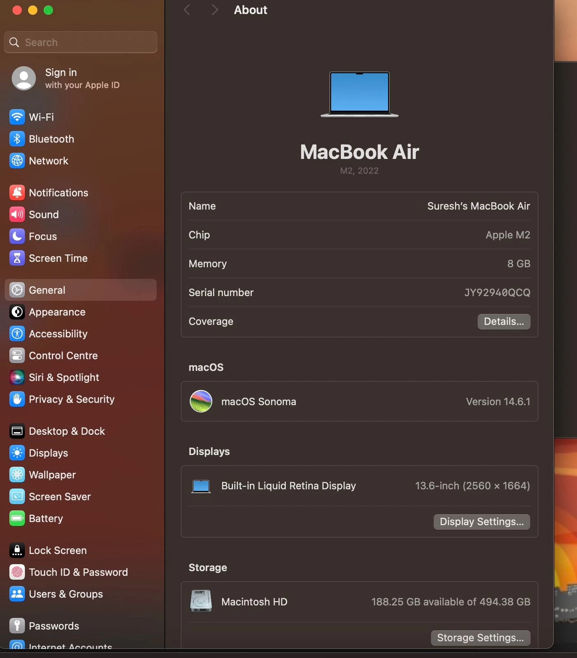Viewport: 577px width, 658px height.
Task: Click the M2, 2022 model subtitle
Action: tap(359, 171)
